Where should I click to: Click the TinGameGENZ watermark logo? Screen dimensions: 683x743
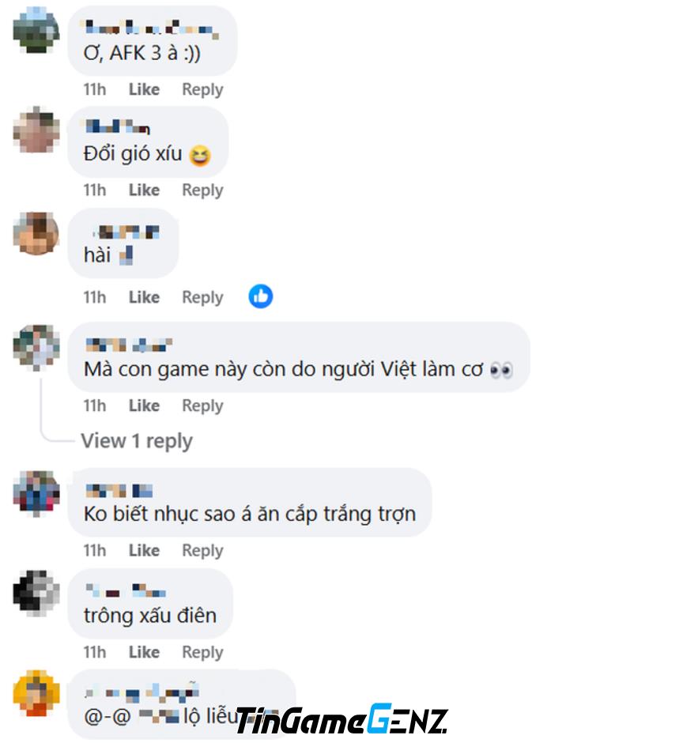pyautogui.click(x=341, y=720)
